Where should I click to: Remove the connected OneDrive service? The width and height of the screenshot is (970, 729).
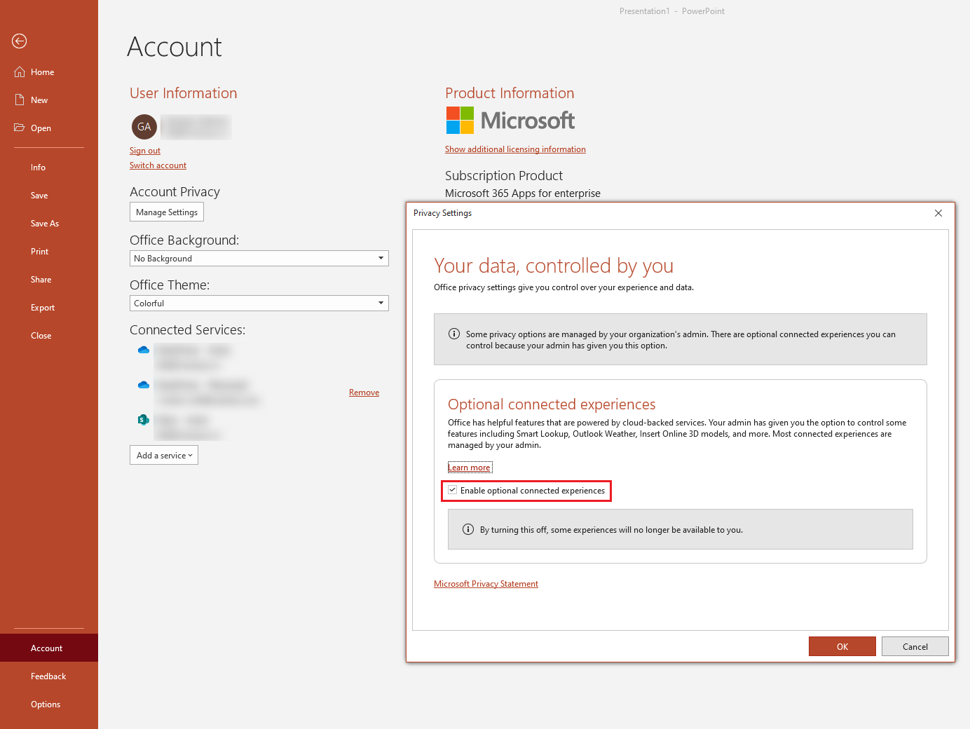pyautogui.click(x=364, y=393)
